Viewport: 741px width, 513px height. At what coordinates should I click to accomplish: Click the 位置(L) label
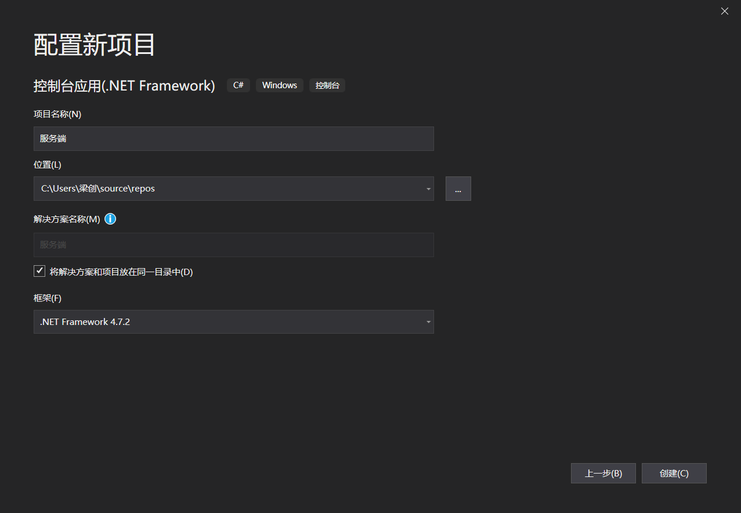(x=48, y=165)
